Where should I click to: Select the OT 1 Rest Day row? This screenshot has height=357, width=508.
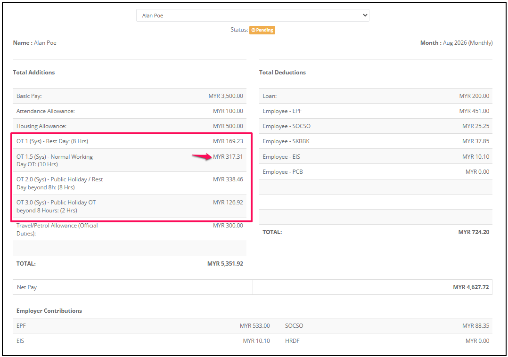click(x=130, y=141)
